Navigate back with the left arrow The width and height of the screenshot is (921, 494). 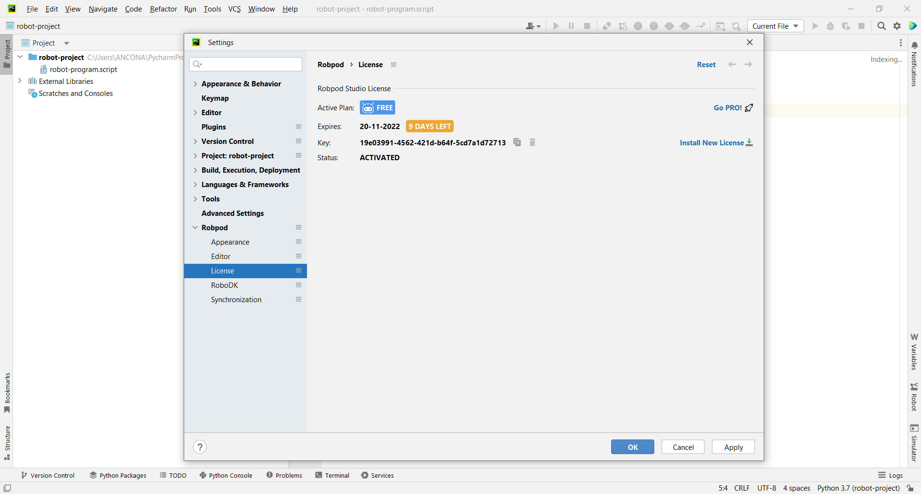point(732,64)
